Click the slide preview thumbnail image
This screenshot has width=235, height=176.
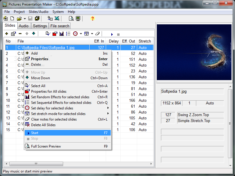click(194, 52)
